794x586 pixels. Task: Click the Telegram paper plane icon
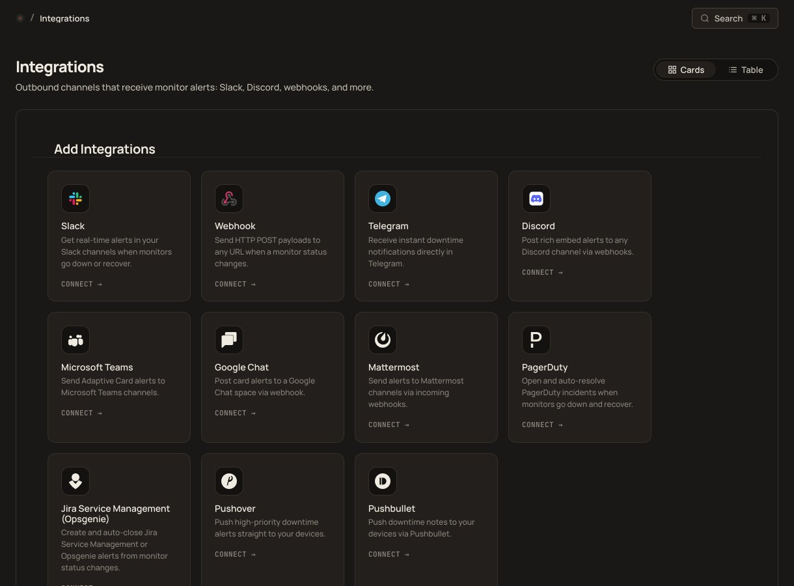click(x=383, y=199)
